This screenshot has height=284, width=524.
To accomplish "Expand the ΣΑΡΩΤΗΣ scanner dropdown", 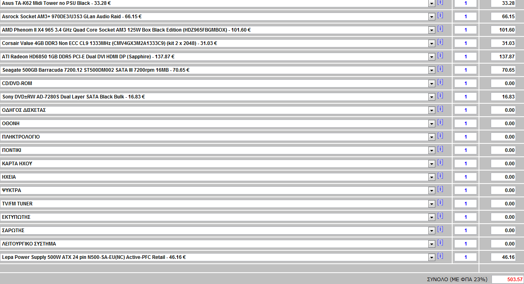I will [x=432, y=231].
